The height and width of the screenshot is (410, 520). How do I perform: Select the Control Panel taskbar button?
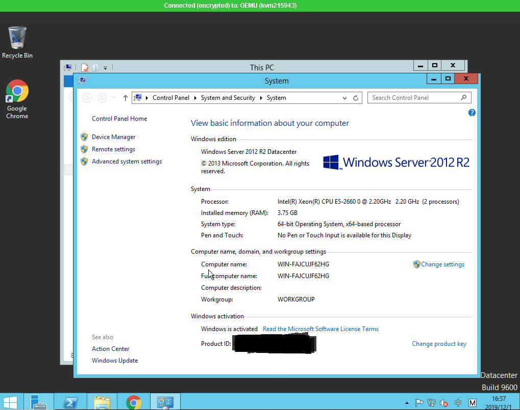click(x=165, y=402)
